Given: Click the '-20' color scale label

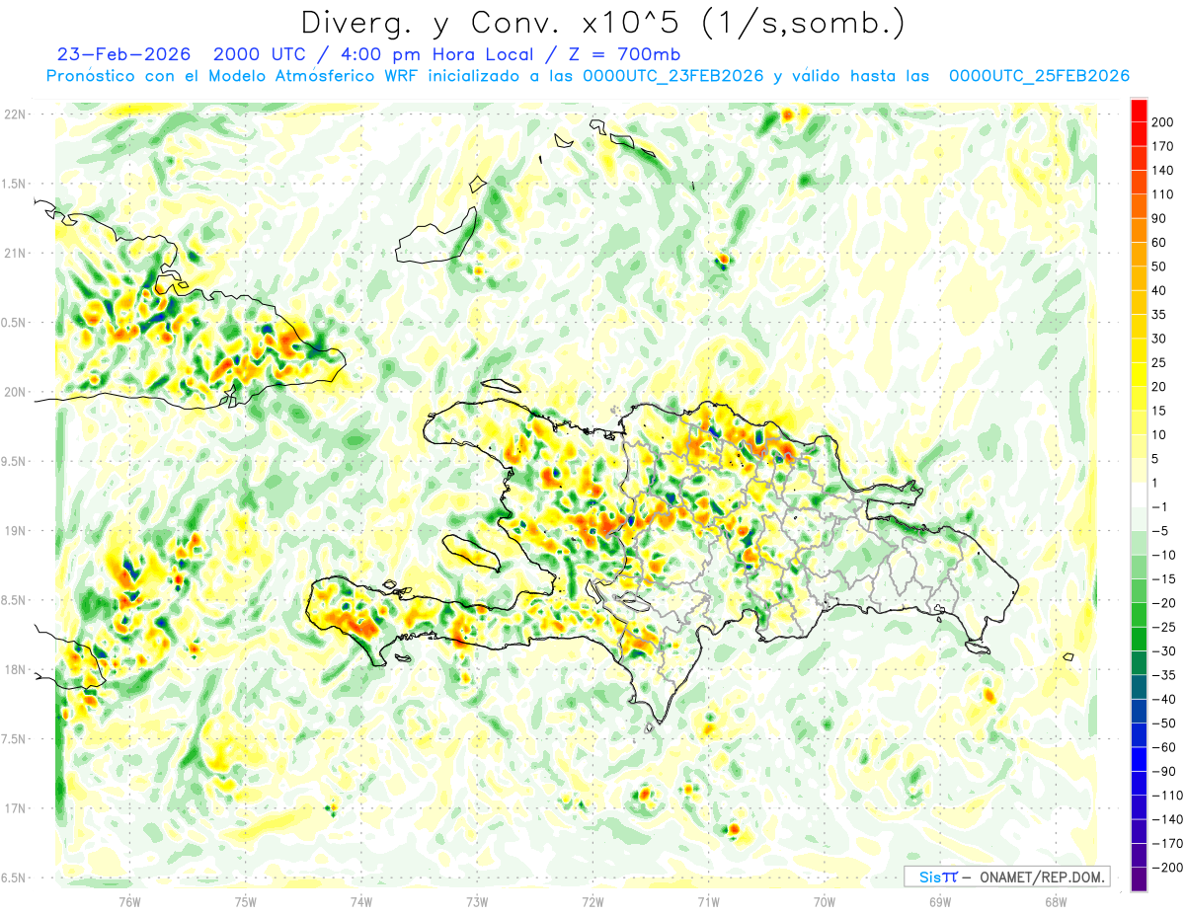Looking at the screenshot, I should (1164, 603).
